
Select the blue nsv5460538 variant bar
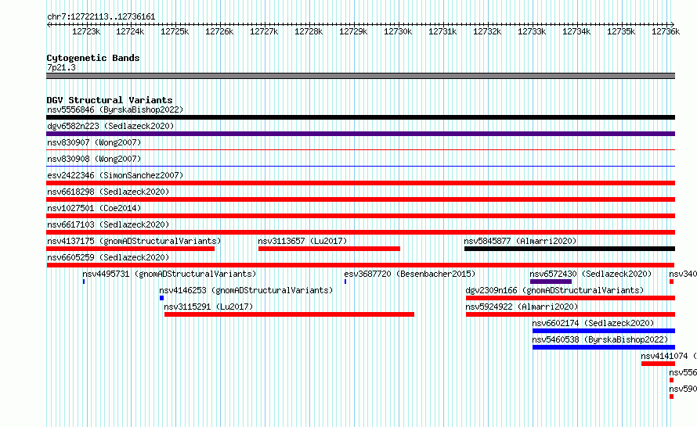pyautogui.click(x=604, y=347)
